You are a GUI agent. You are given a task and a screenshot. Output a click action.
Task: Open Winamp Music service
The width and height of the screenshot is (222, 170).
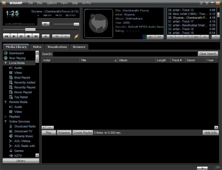tap(24, 136)
